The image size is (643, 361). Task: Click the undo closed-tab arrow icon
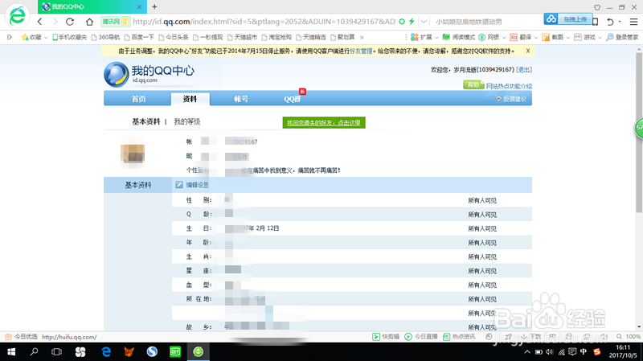[x=610, y=22]
